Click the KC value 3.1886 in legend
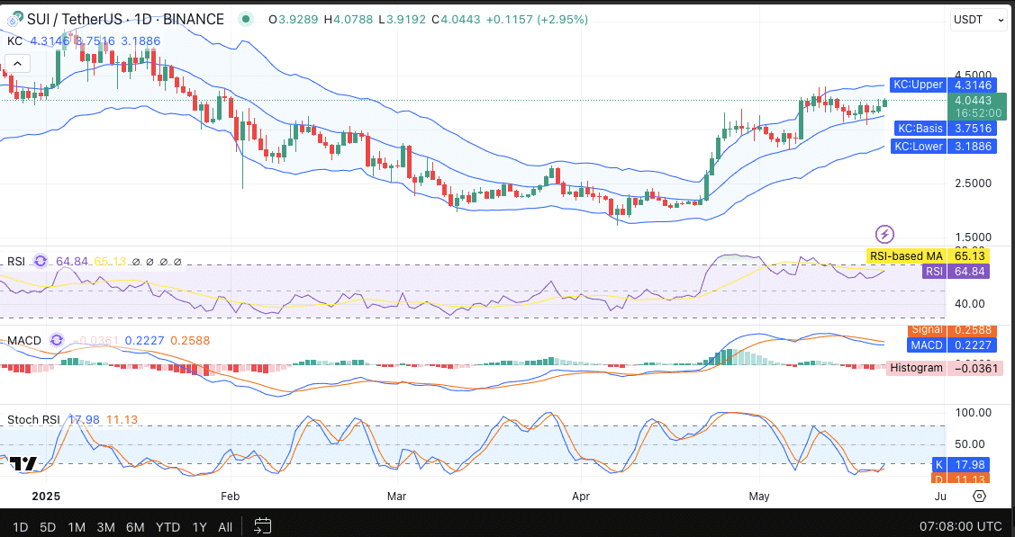1015x537 pixels. coord(140,40)
